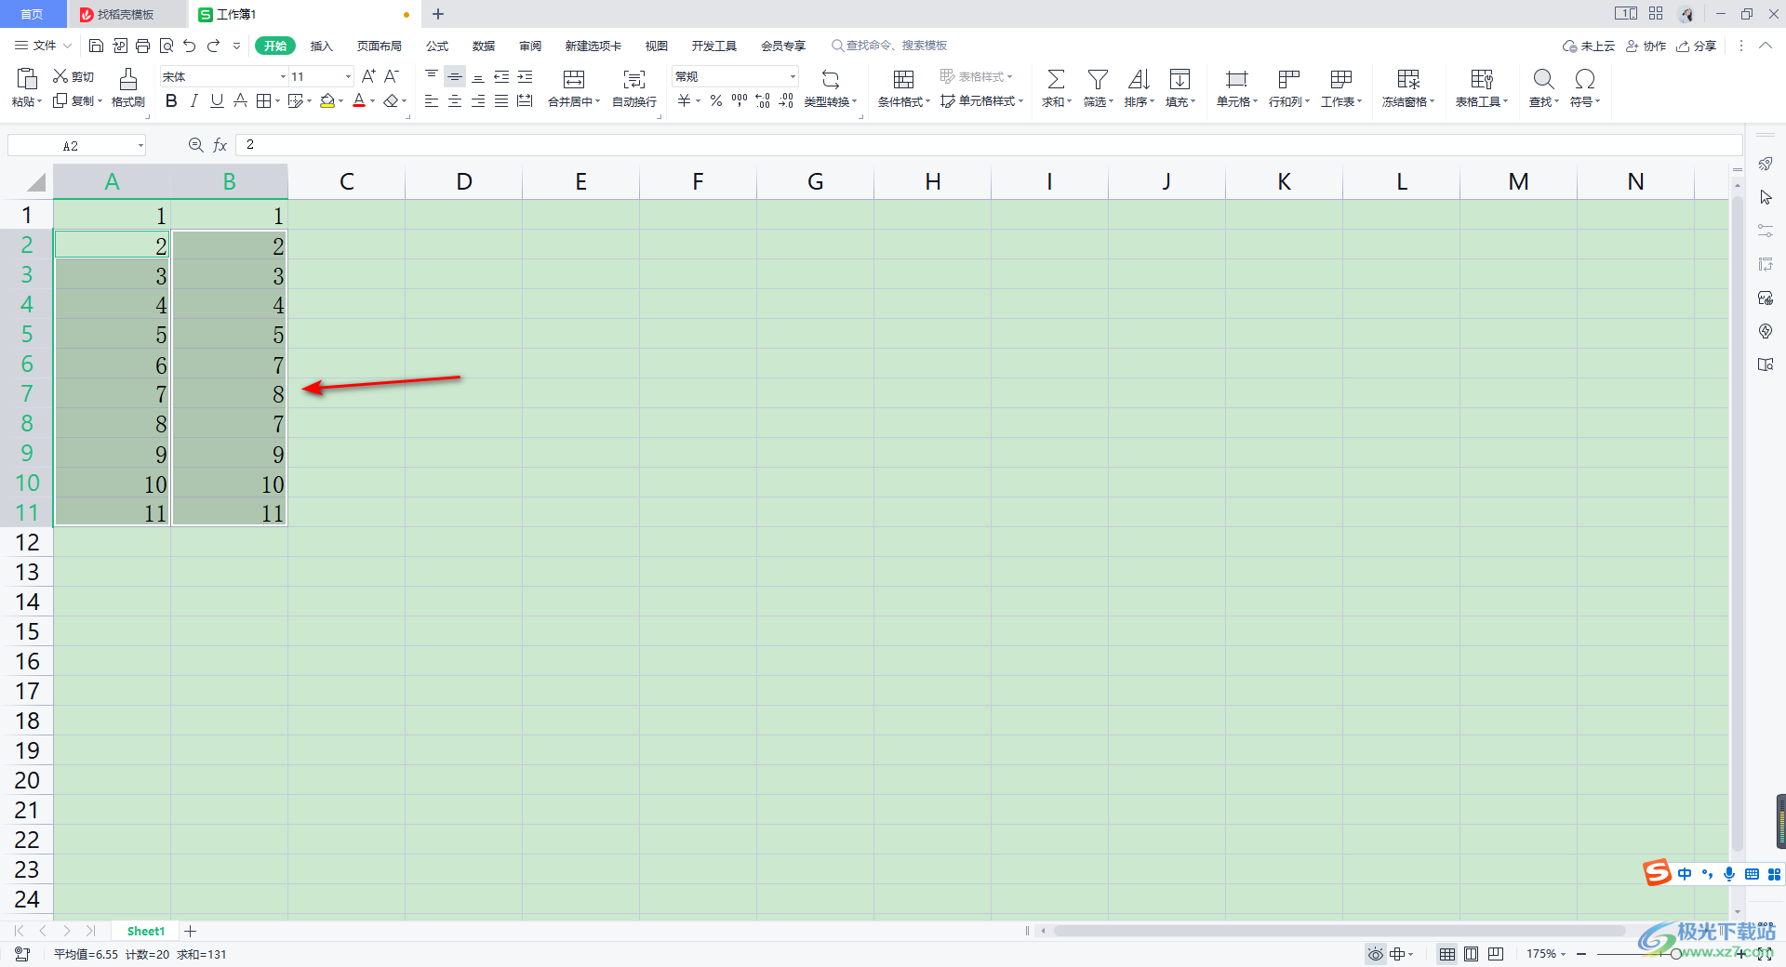Switch to the 视图 (View) tab

pos(657,46)
